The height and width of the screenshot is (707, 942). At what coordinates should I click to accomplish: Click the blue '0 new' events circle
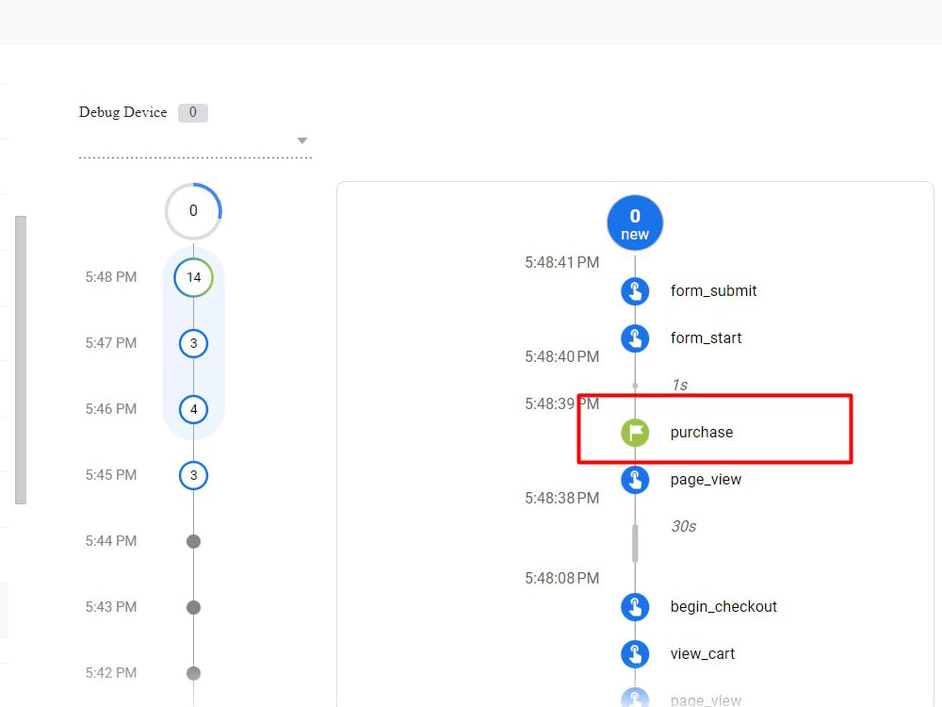pyautogui.click(x=635, y=223)
